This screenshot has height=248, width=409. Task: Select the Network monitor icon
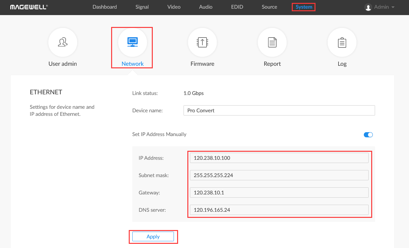click(132, 42)
